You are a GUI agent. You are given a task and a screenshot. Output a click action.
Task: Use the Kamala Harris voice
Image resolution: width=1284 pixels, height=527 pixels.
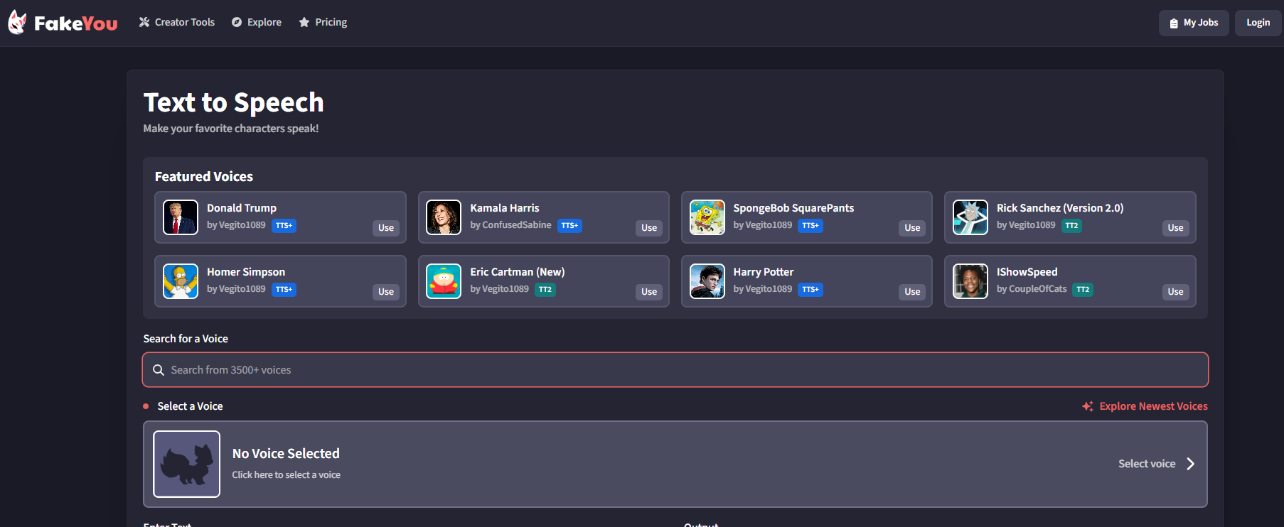[649, 228]
